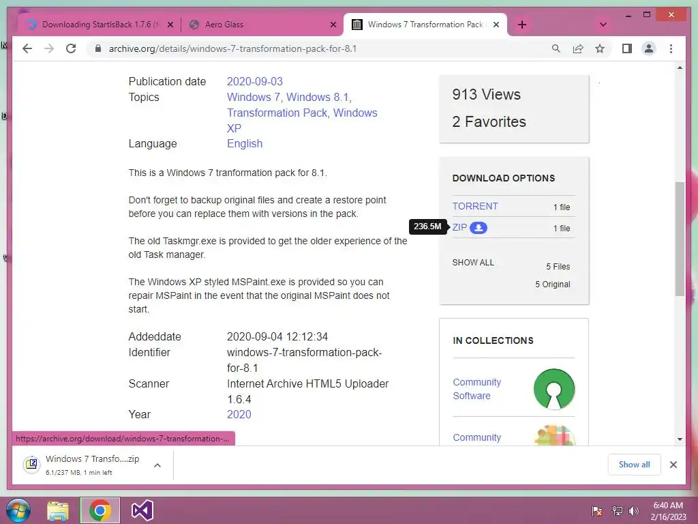The width and height of the screenshot is (698, 524).
Task: Reload the archive.org page
Action: [71, 48]
